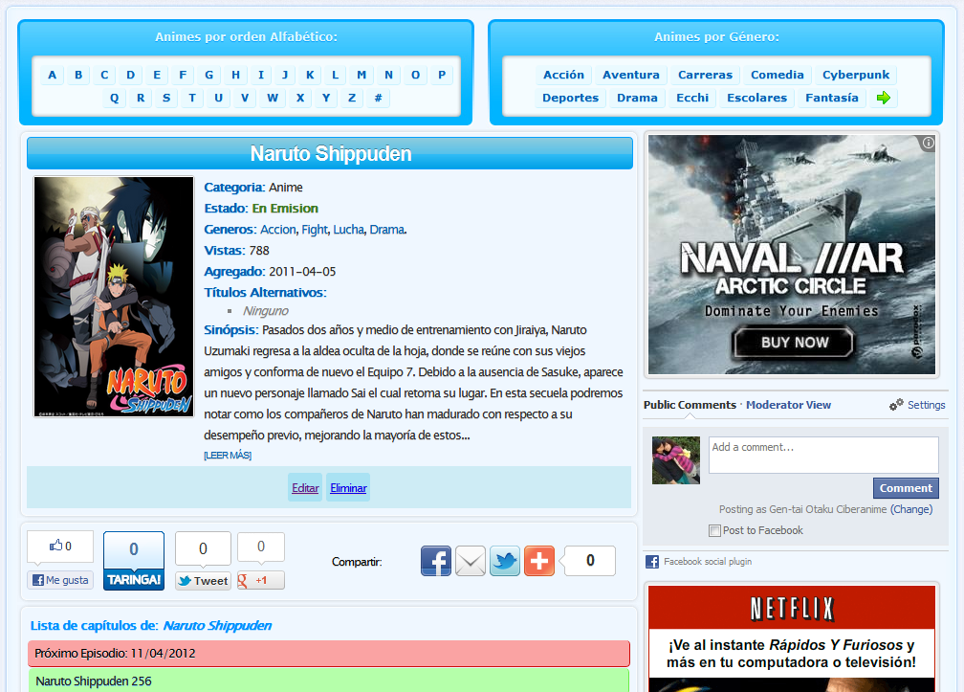Screen dimensions: 964x692
Task: Open the Naruto Shippuden poster image
Action: point(114,297)
